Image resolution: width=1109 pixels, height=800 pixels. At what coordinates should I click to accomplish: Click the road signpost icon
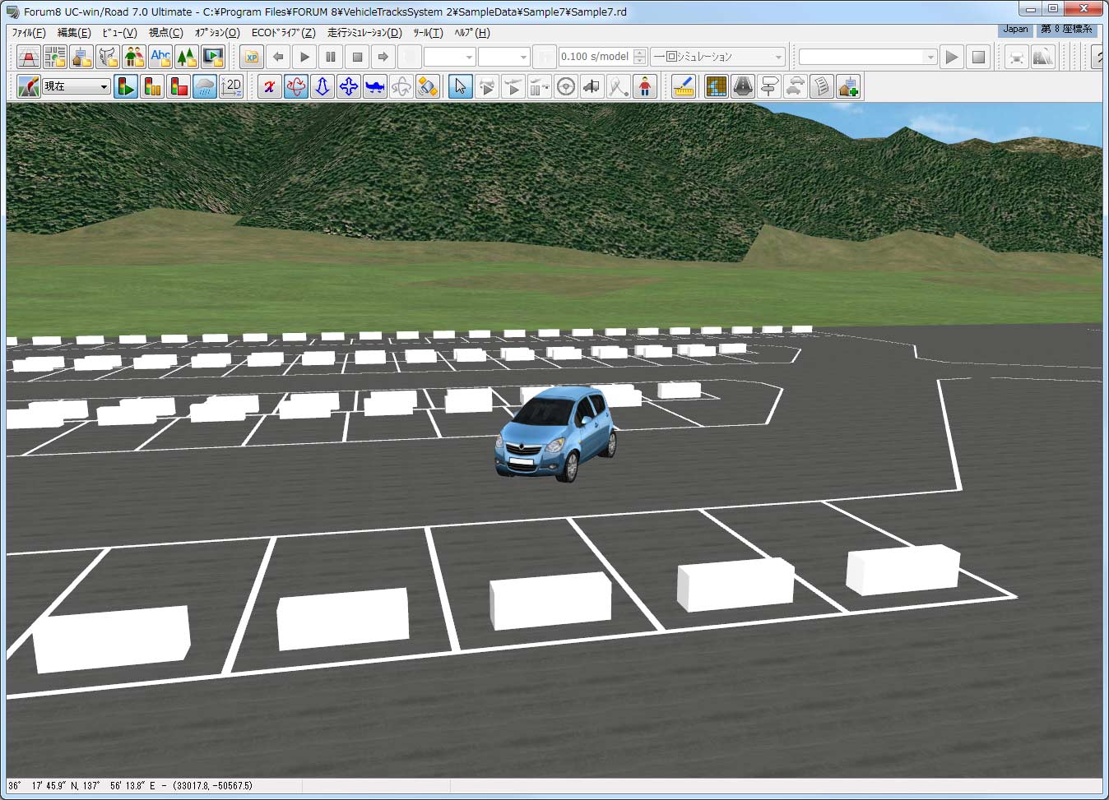tap(769, 86)
